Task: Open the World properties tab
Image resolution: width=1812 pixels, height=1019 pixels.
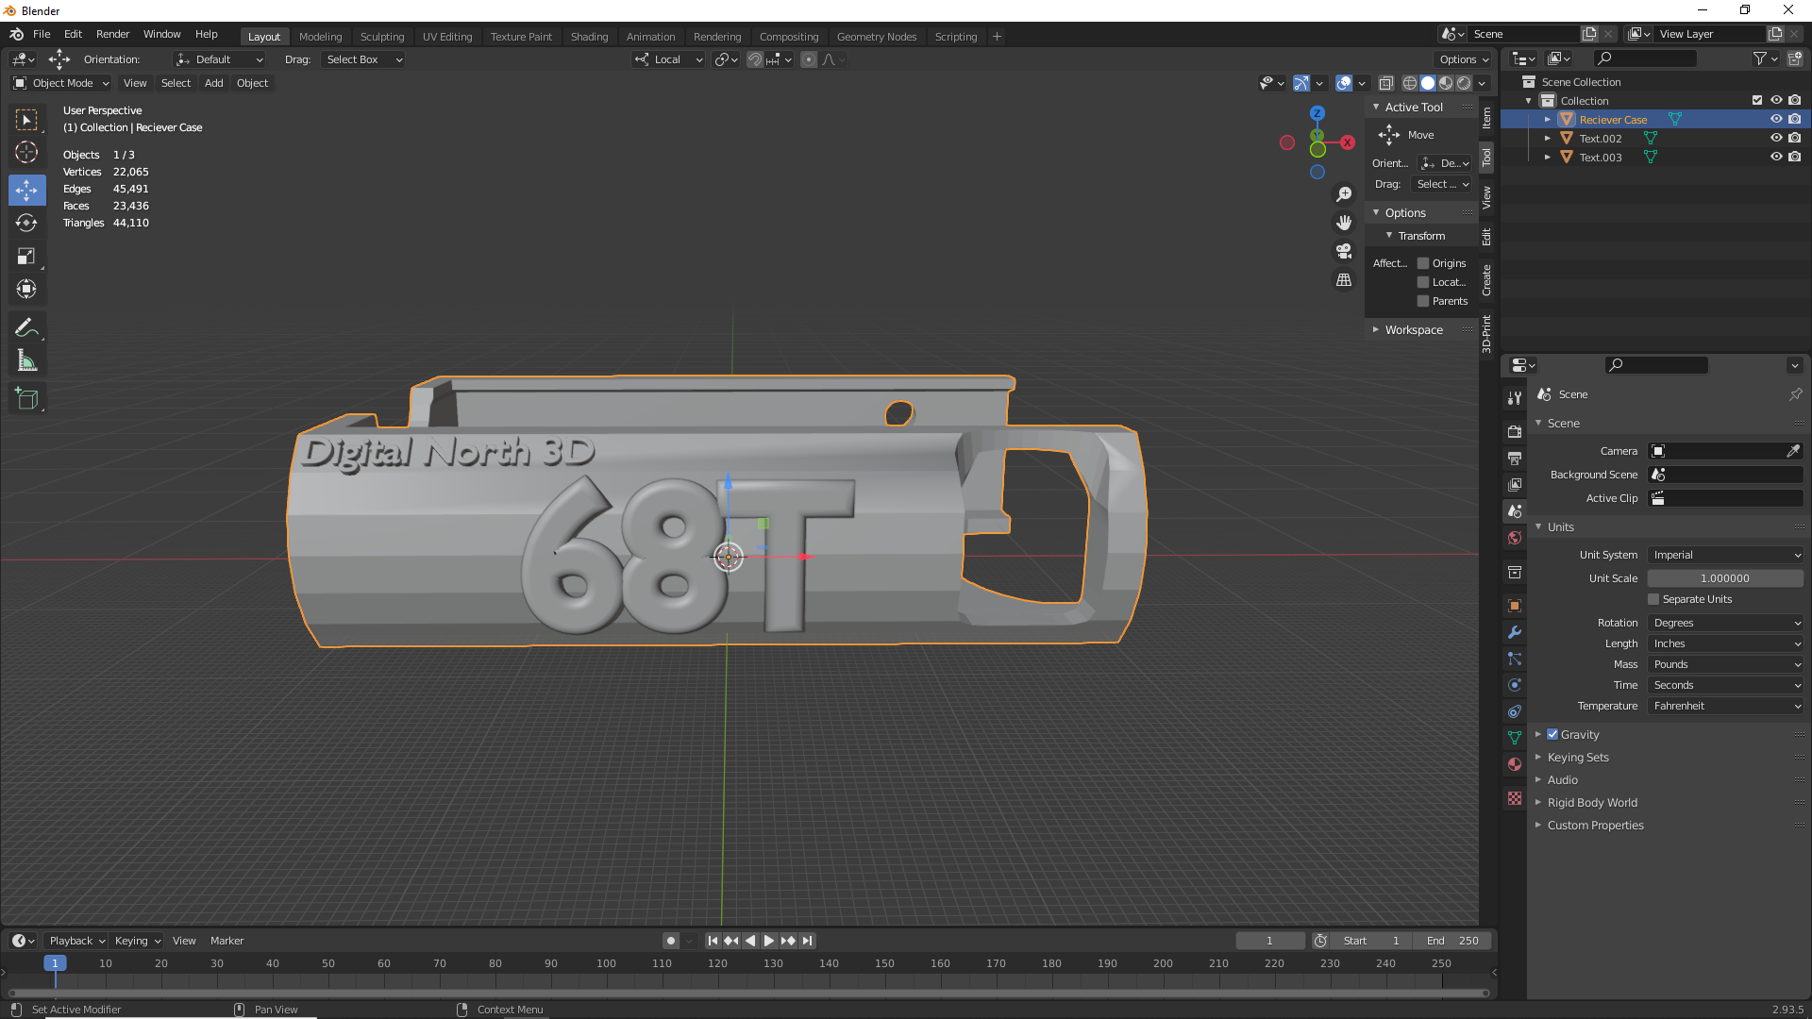Action: pos(1515,538)
